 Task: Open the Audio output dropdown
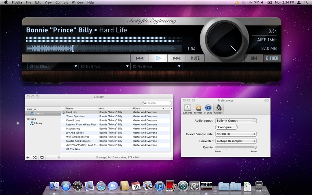tap(236, 120)
